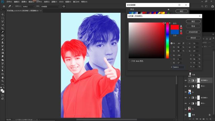The image size is (215, 121).
Task: Select the Eraser tool
Action: point(2,49)
